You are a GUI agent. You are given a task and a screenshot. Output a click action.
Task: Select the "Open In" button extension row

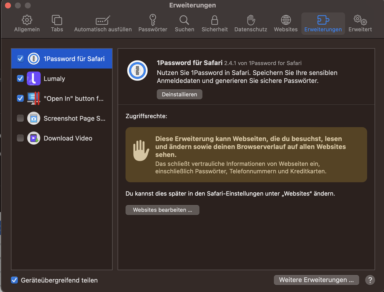[73, 98]
